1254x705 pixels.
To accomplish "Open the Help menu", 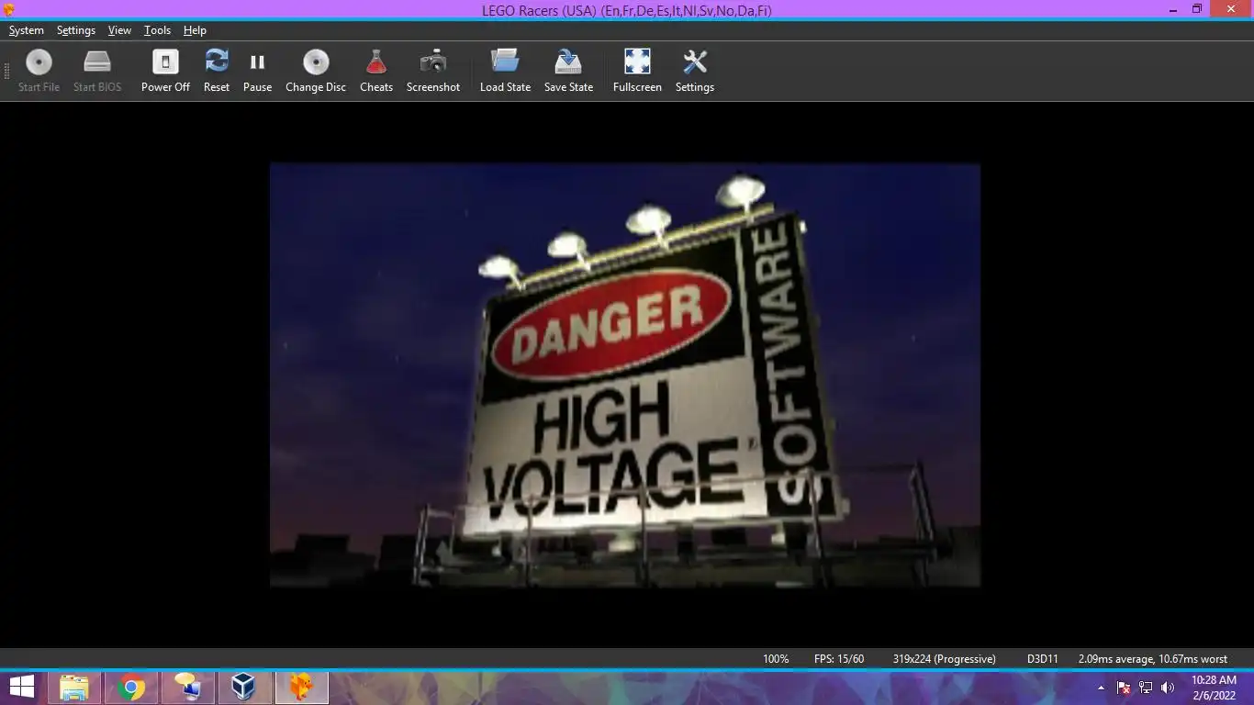I will pos(195,30).
